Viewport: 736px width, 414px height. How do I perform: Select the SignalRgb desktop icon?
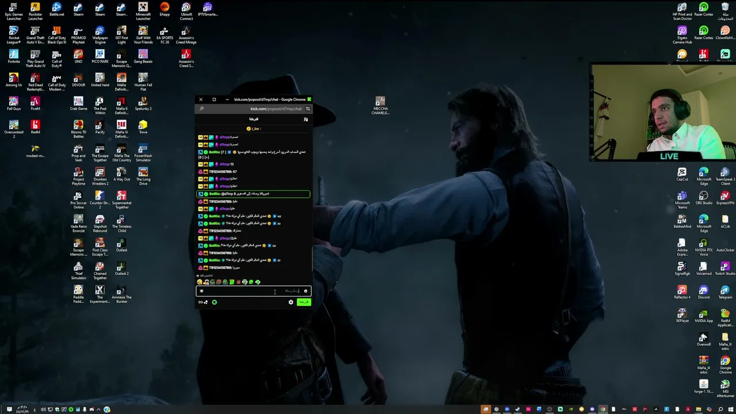click(682, 269)
